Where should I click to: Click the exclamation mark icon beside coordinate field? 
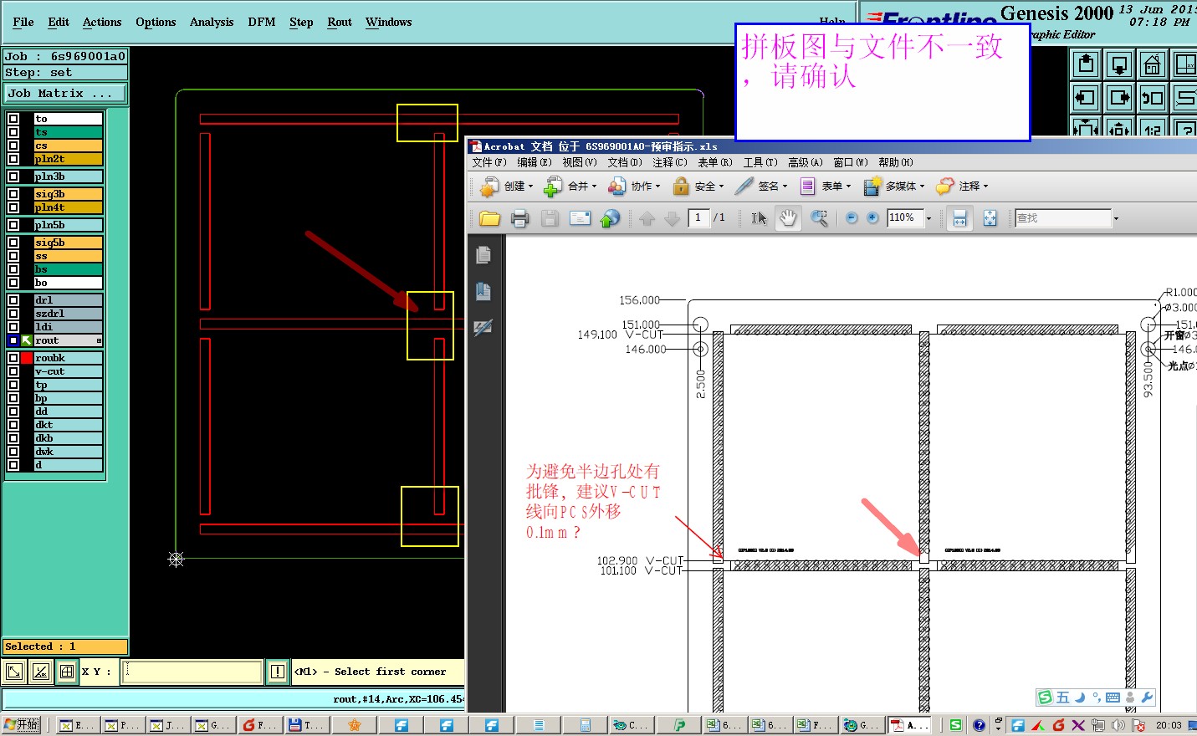coord(278,672)
